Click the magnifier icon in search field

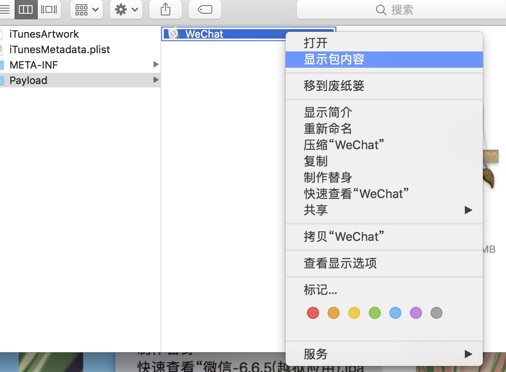pyautogui.click(x=381, y=10)
